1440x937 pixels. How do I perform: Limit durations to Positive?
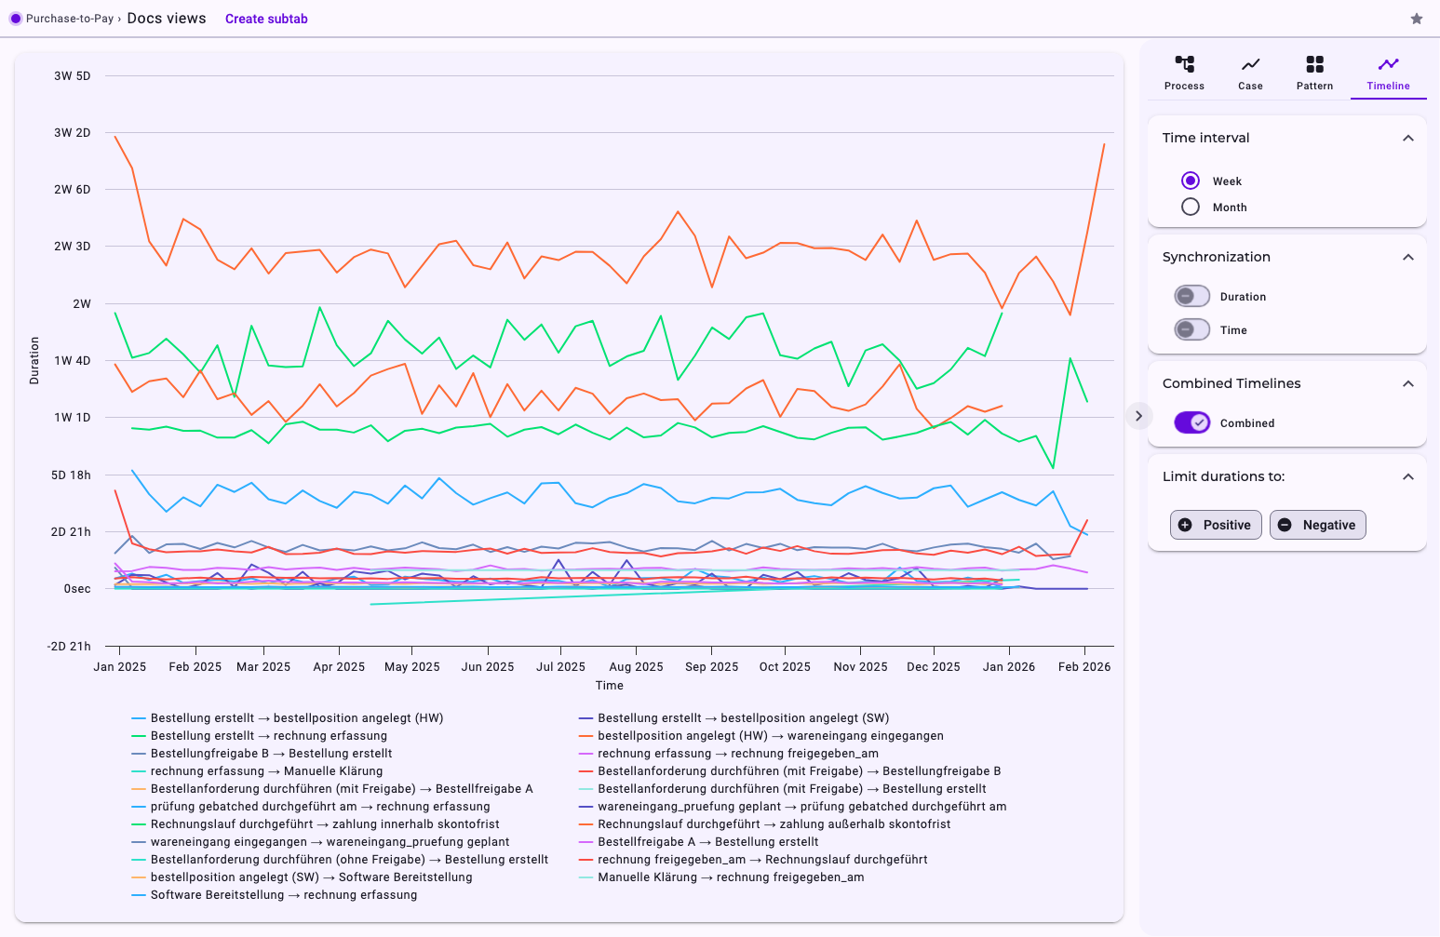1216,525
